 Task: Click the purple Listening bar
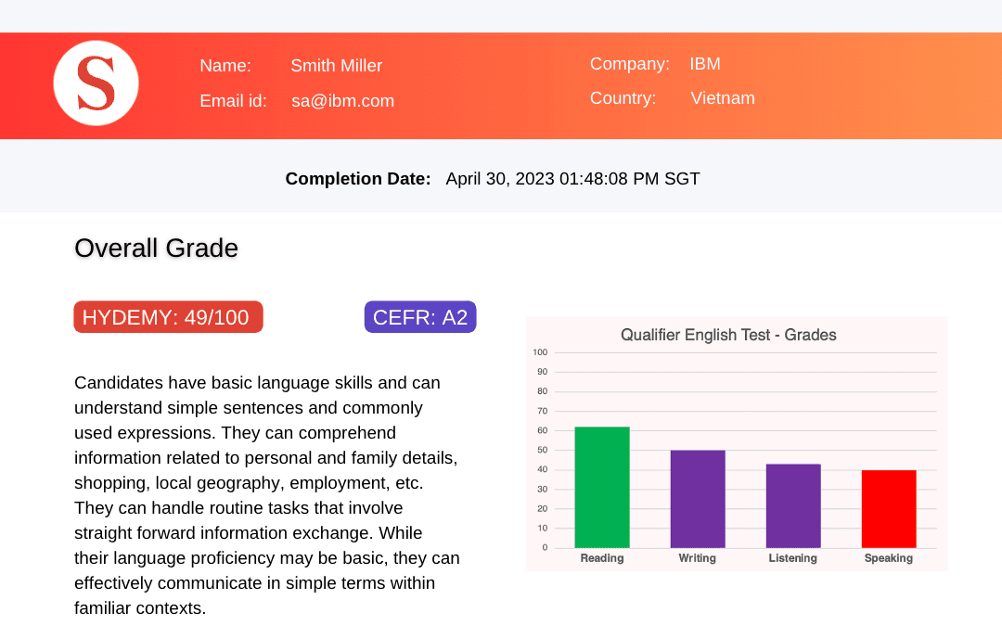pos(793,506)
